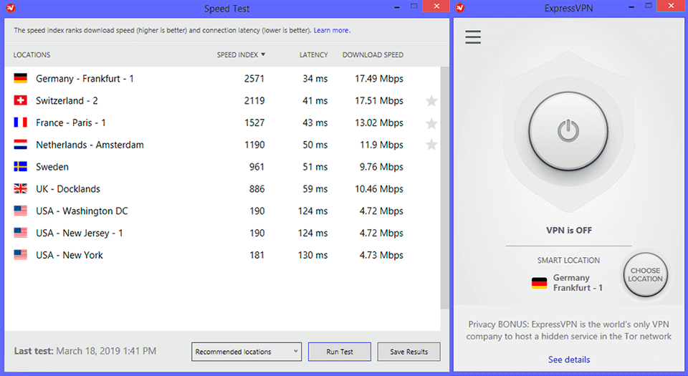The width and height of the screenshot is (688, 376).
Task: Click the ExpressVPN window app logo
Action: [460, 7]
